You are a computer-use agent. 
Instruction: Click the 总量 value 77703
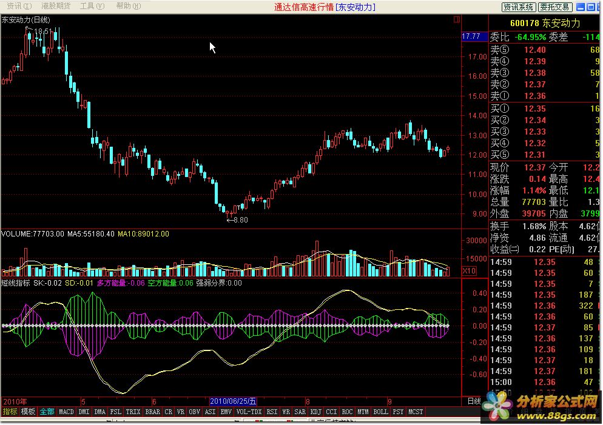click(x=534, y=202)
